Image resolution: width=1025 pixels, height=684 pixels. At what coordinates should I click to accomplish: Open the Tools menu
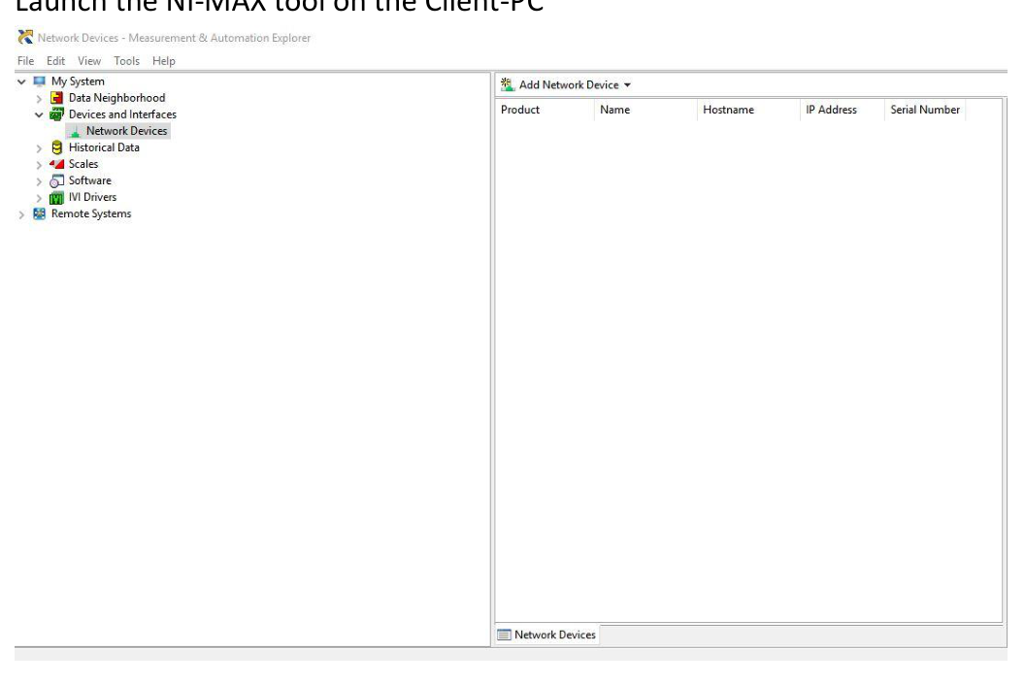pos(126,61)
